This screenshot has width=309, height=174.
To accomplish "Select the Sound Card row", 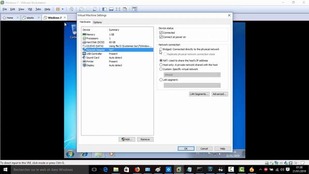I will coord(118,58).
